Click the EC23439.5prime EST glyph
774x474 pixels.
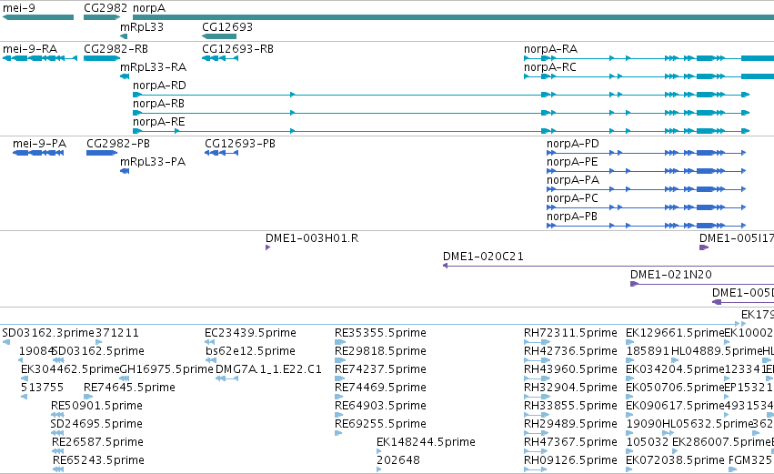210,342
